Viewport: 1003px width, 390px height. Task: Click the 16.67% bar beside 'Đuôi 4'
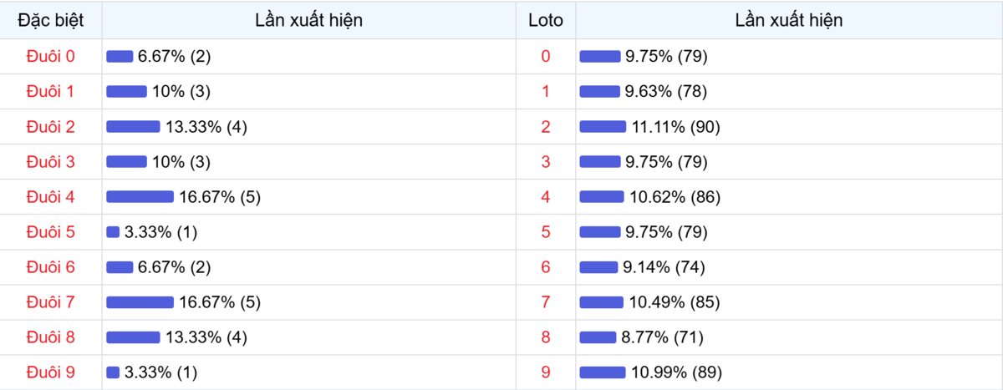click(x=140, y=197)
